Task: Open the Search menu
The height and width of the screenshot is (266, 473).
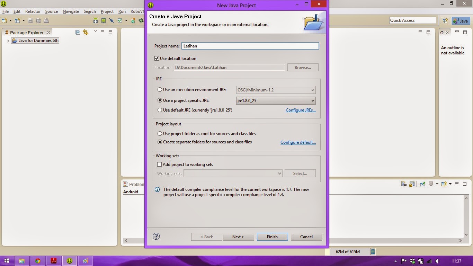Action: pos(90,11)
